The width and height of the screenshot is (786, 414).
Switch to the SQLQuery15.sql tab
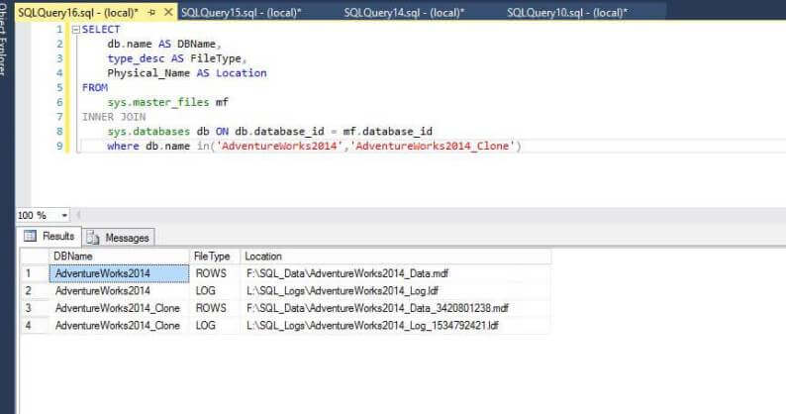pyautogui.click(x=242, y=12)
